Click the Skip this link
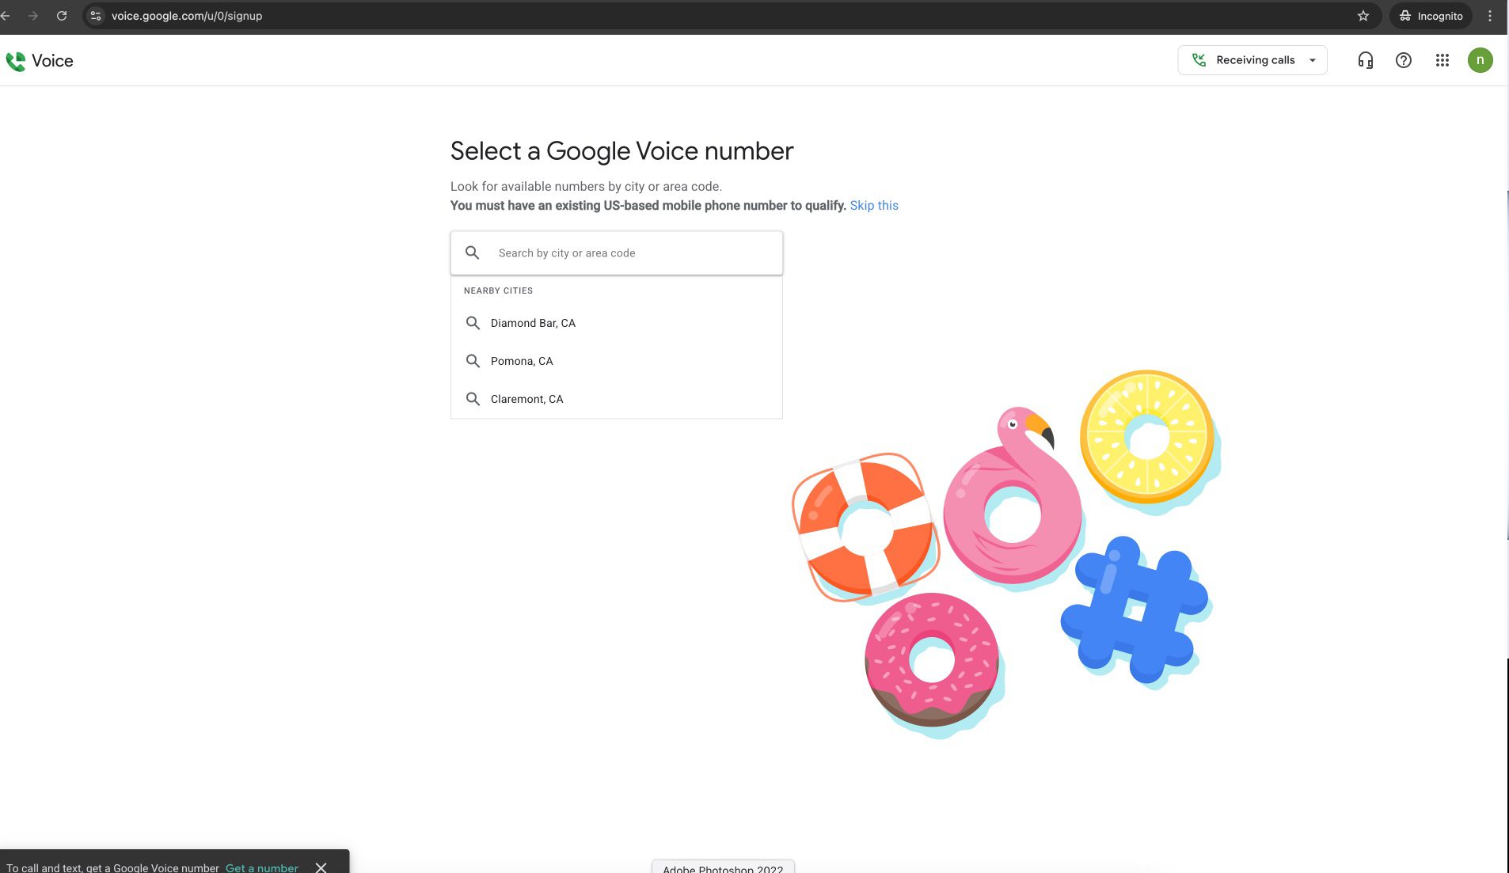The height and width of the screenshot is (873, 1509). pyautogui.click(x=874, y=205)
